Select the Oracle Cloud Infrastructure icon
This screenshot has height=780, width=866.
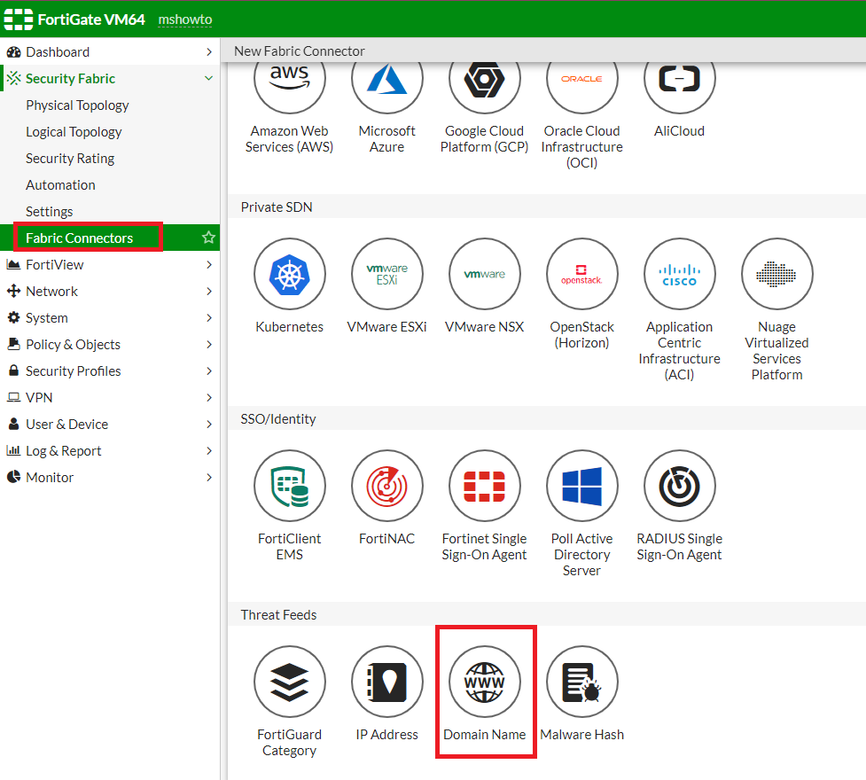pyautogui.click(x=582, y=82)
